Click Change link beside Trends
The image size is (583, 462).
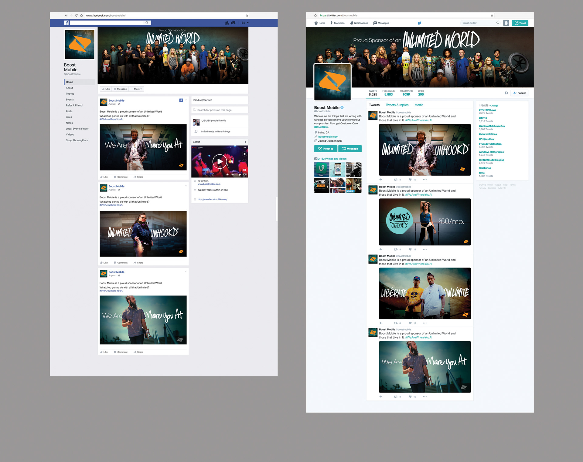click(494, 106)
